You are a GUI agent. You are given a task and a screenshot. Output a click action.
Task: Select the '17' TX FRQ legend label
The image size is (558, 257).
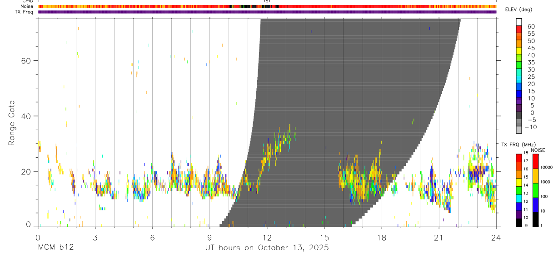point(526,161)
